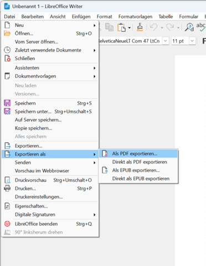Image resolution: width=206 pixels, height=266 pixels.
Task: Click the Drucken printer icon
Action: pyautogui.click(x=7, y=188)
